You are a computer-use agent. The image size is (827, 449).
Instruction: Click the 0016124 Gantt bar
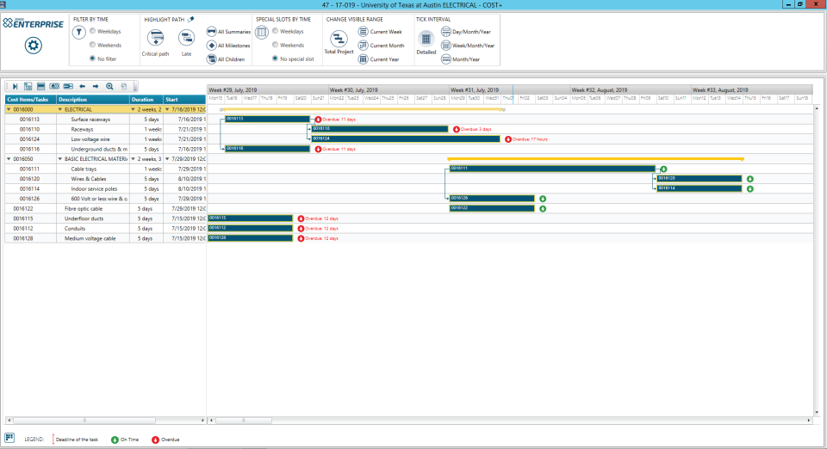406,139
